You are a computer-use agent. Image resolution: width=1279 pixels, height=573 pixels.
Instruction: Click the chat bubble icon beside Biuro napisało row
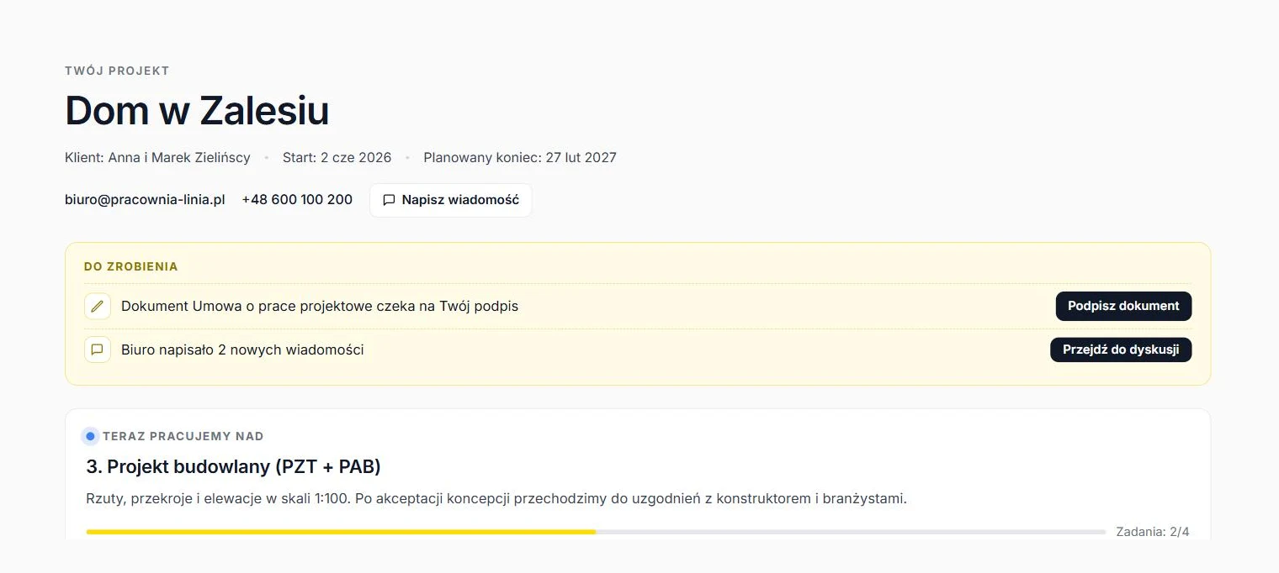(98, 350)
